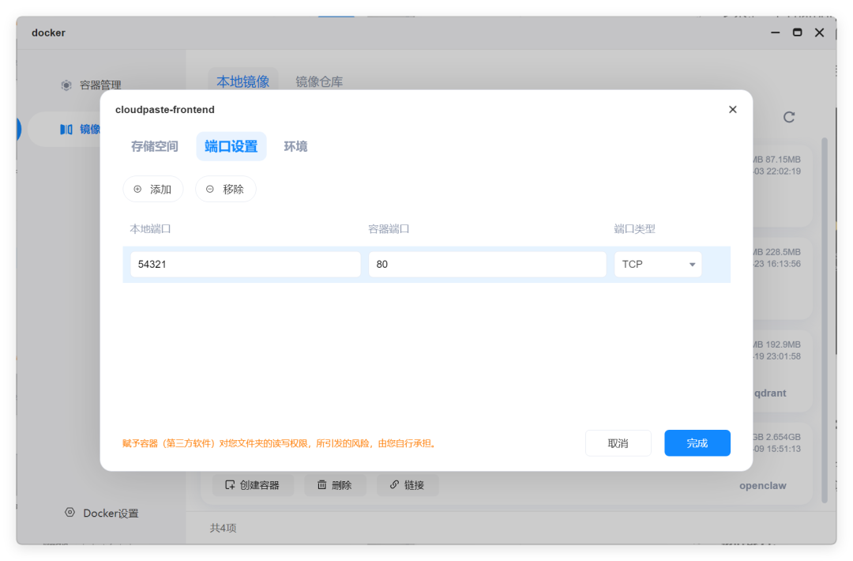Click the container port field showing 80
Image resolution: width=853 pixels, height=561 pixels.
click(487, 264)
